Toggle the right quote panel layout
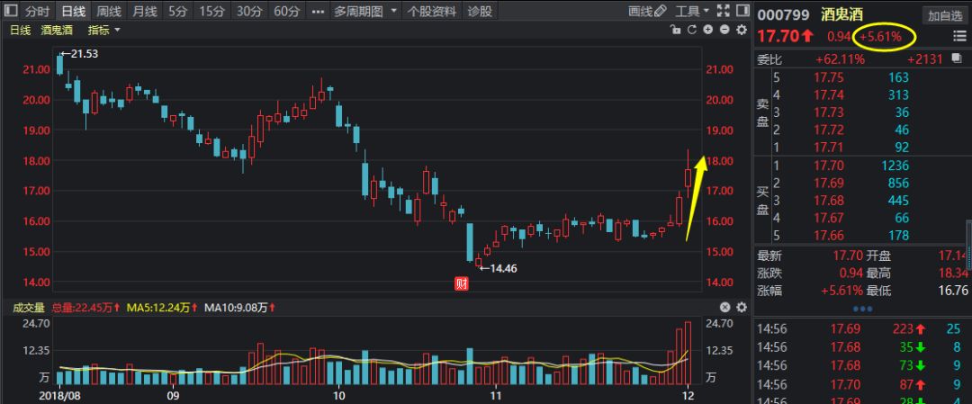This screenshot has height=404, width=972. click(x=742, y=11)
